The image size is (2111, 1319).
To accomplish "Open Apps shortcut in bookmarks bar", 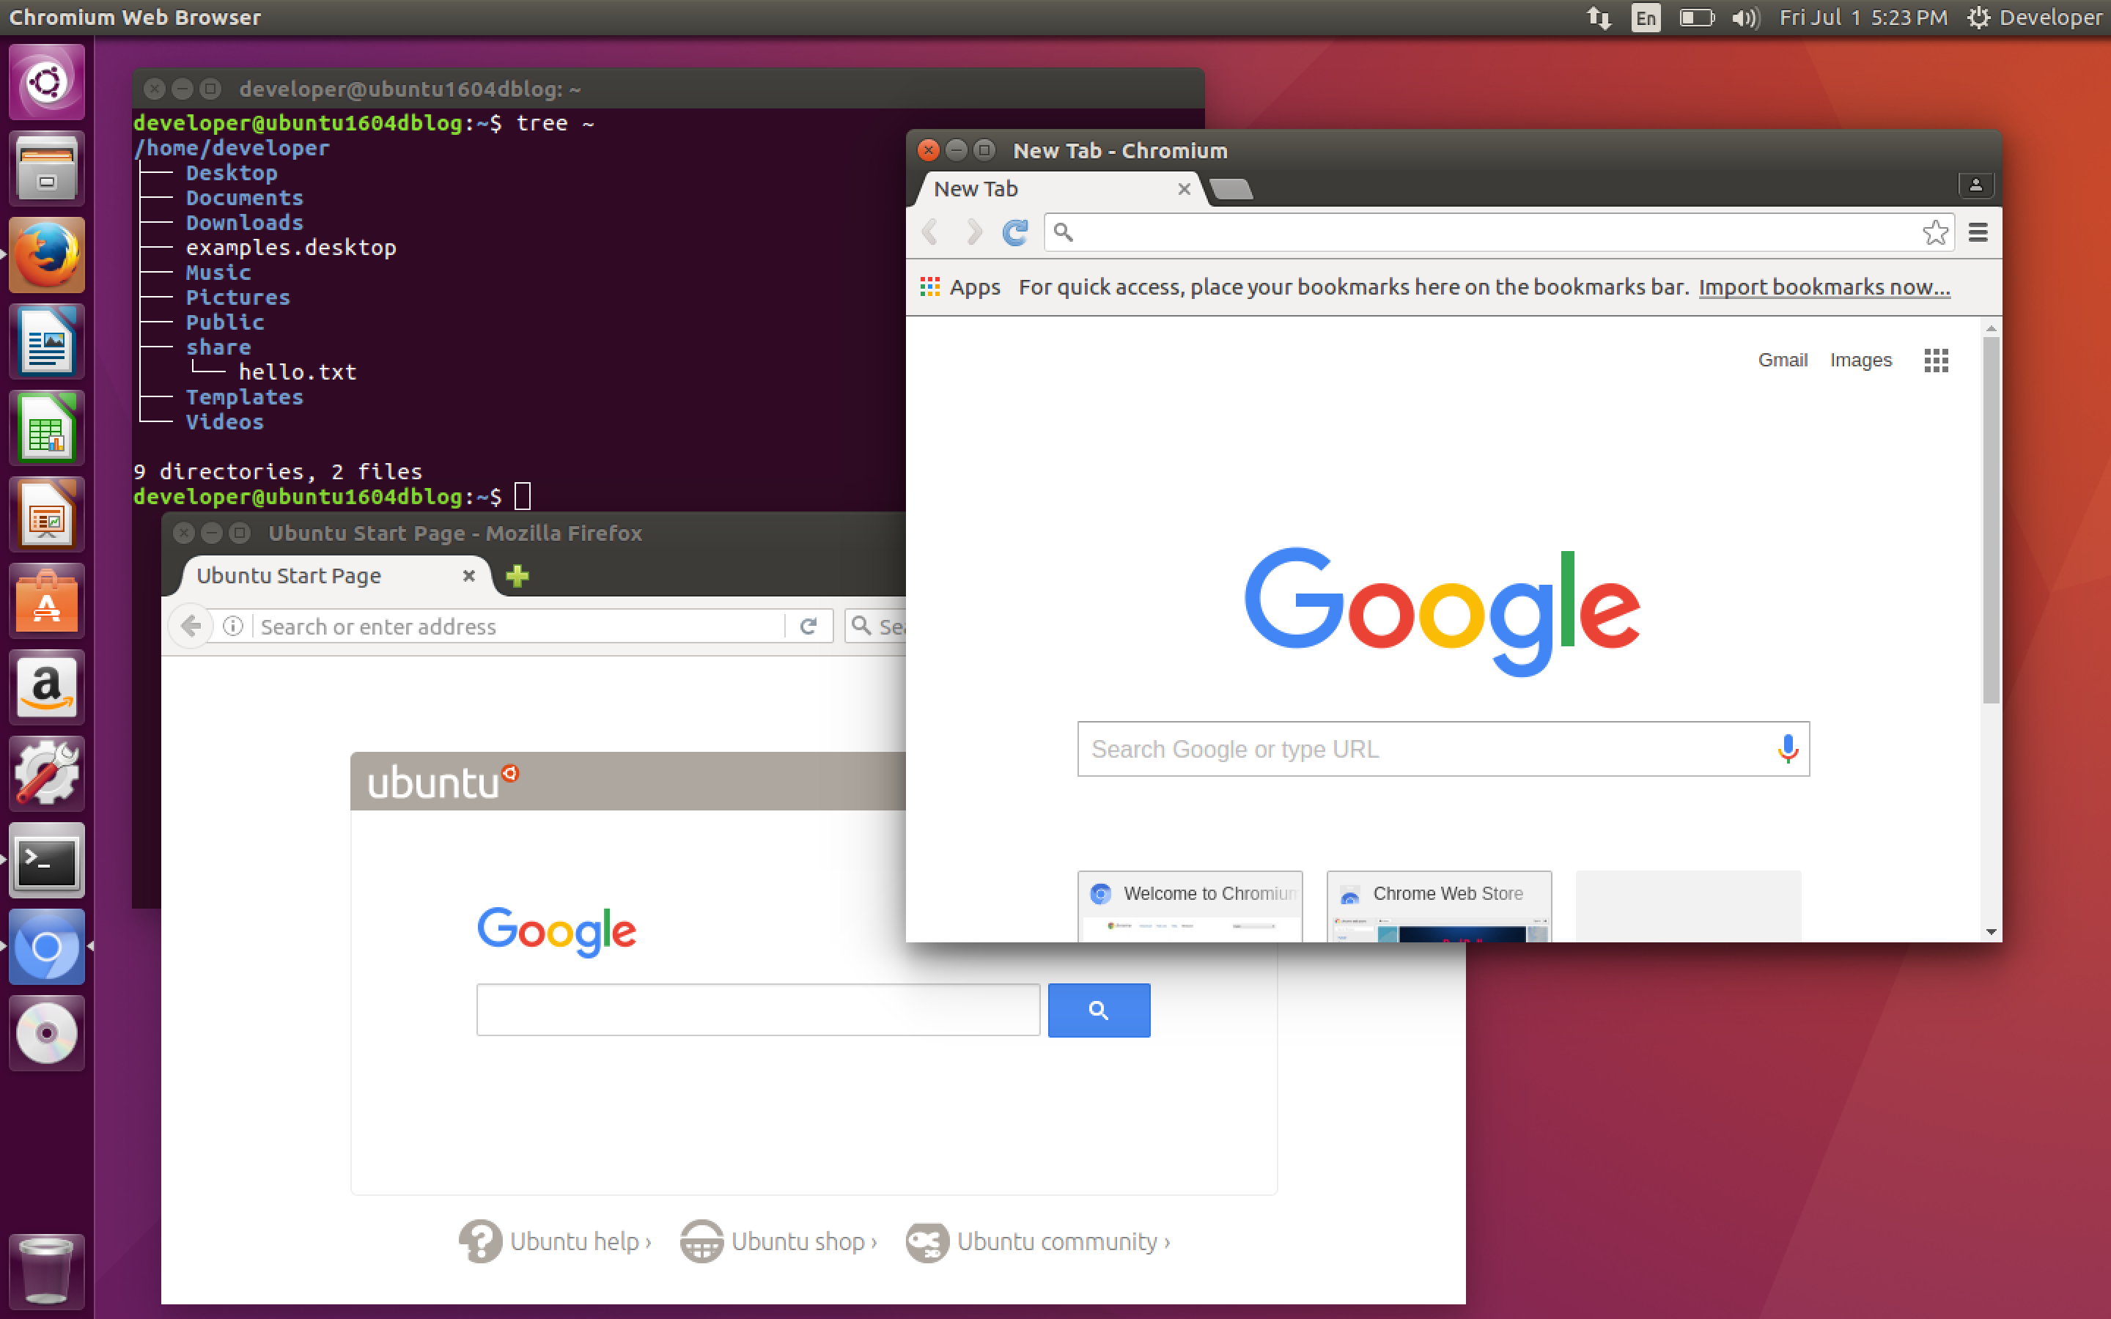I will (x=960, y=287).
